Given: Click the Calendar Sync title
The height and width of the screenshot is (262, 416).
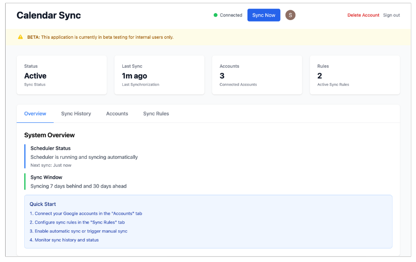Looking at the screenshot, I should (x=49, y=15).
